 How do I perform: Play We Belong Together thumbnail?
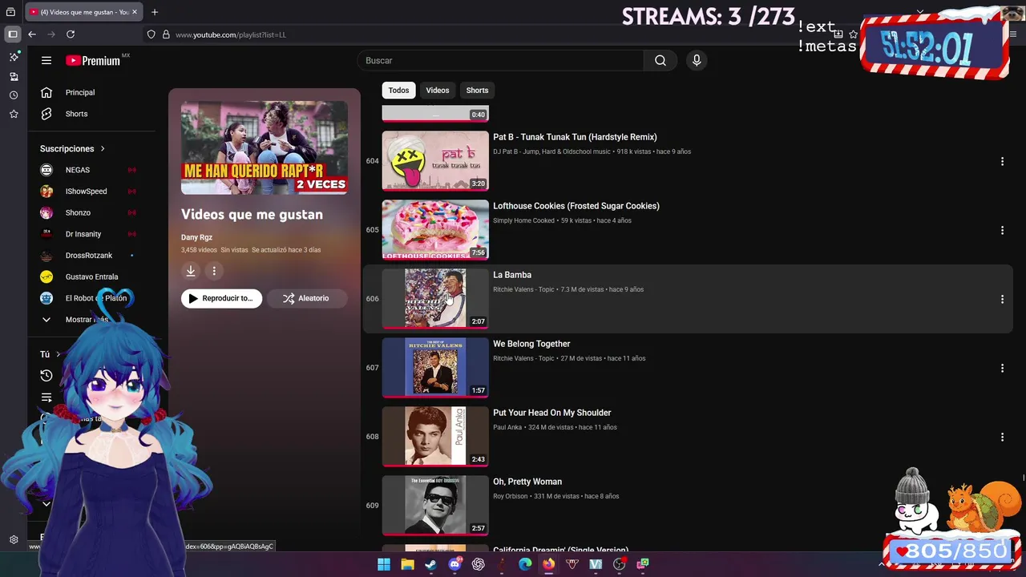coord(435,368)
